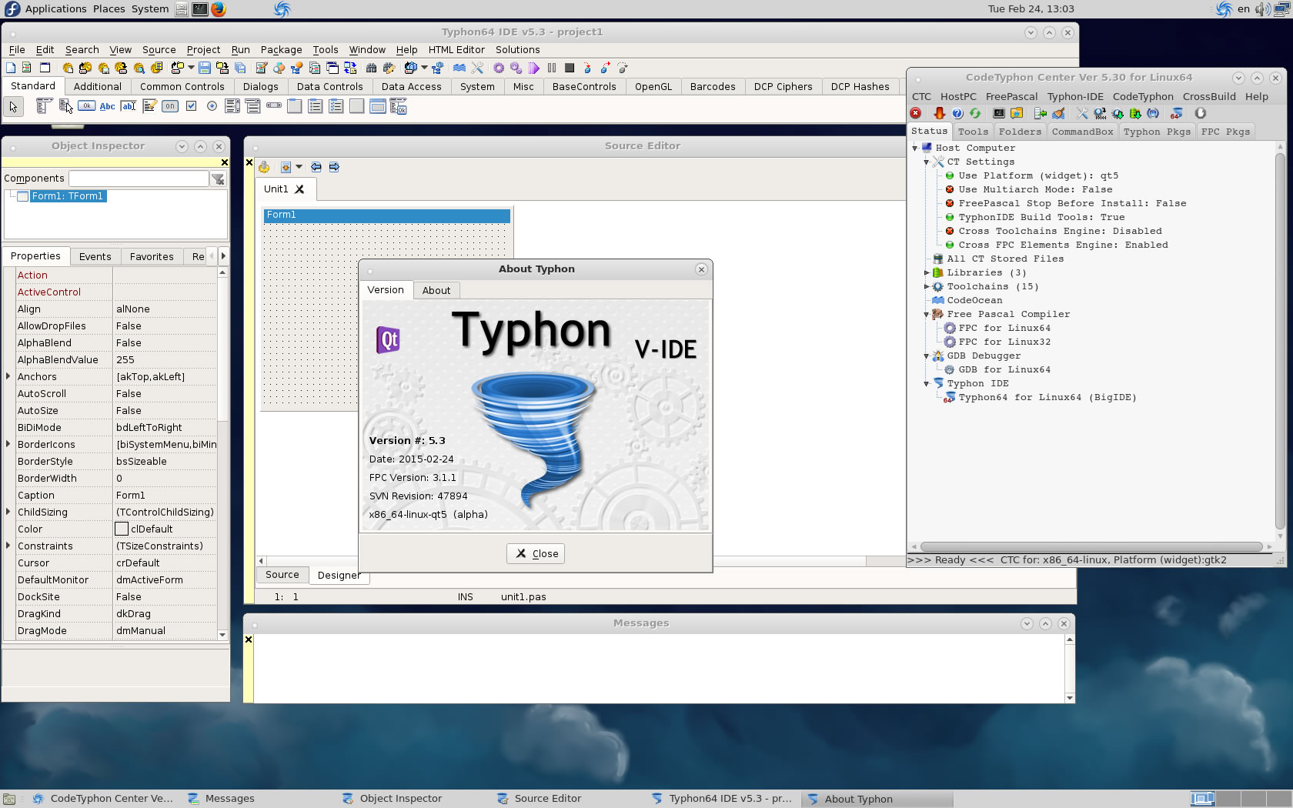The image size is (1293, 808).
Task: Select 'Typhon64 for Linux64 (BigIDE)' tree item
Action: (x=1047, y=397)
